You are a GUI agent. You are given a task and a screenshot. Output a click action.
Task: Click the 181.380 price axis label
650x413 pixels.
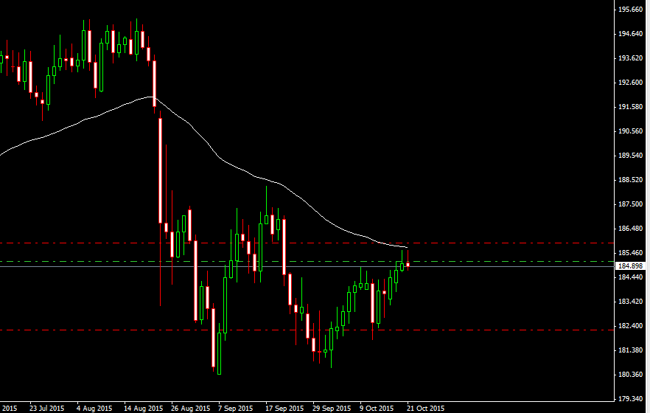point(630,350)
